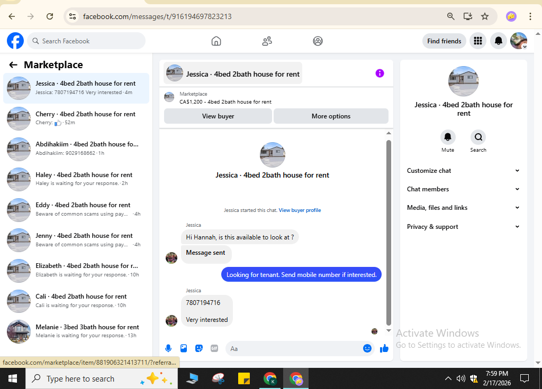Open the purple conversation information icon
This screenshot has width=542, height=389.
click(380, 73)
